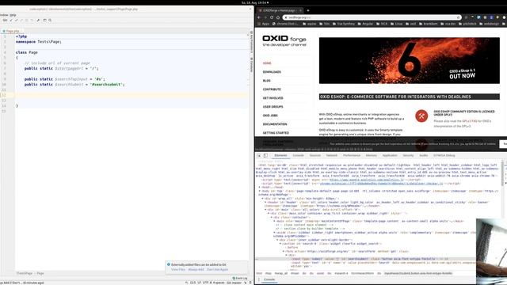The image size is (507, 285).
Task: Go forward in the browser
Action: click(x=265, y=17)
